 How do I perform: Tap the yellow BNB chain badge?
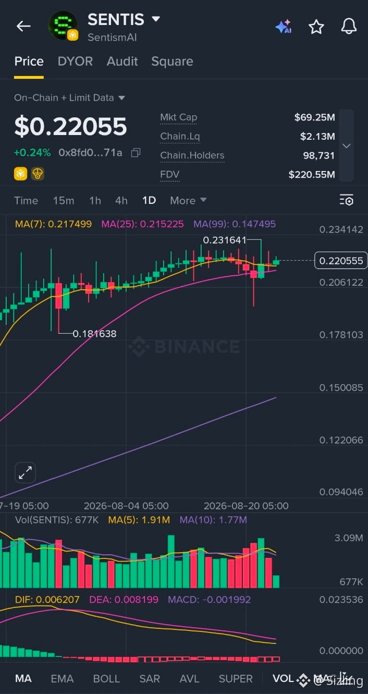[20, 174]
